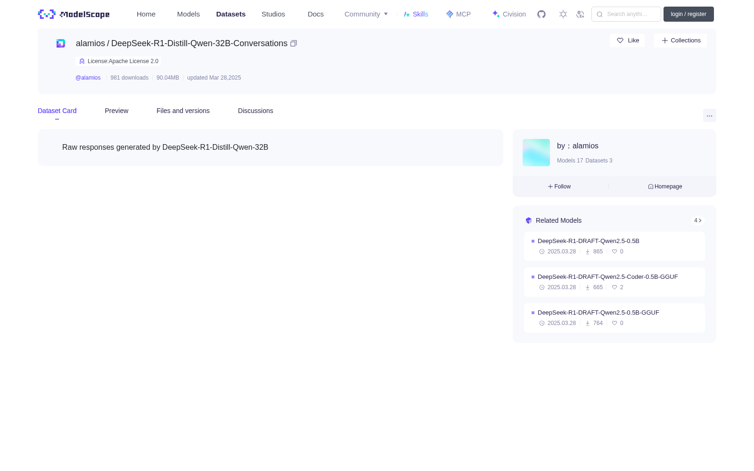Click the 'by：alamios' author name
Screen dimensions: 754x471
578,146
